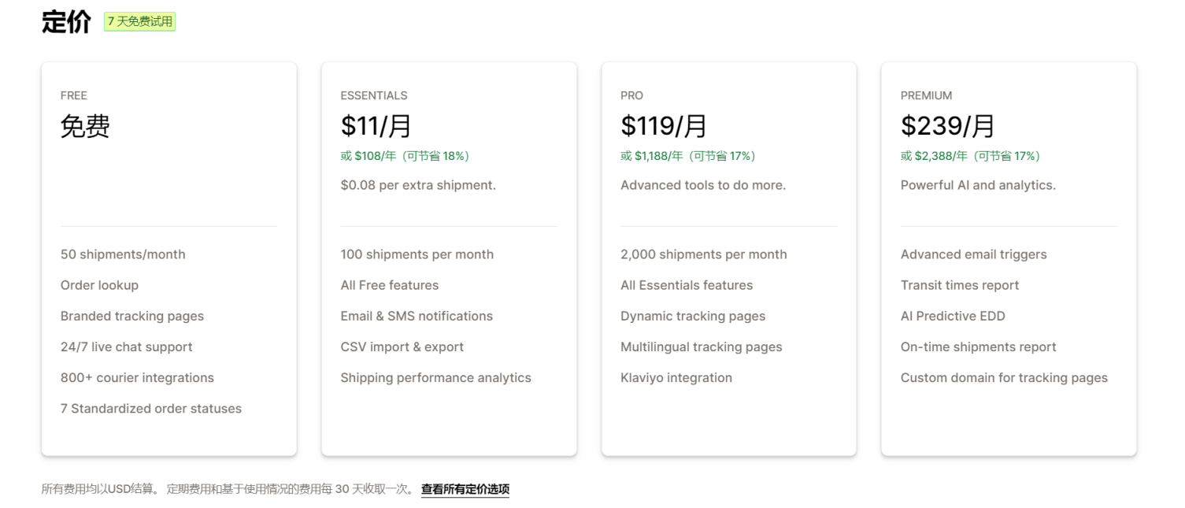Select the $239/月 price
This screenshot has height=508, width=1185.
pyautogui.click(x=947, y=126)
